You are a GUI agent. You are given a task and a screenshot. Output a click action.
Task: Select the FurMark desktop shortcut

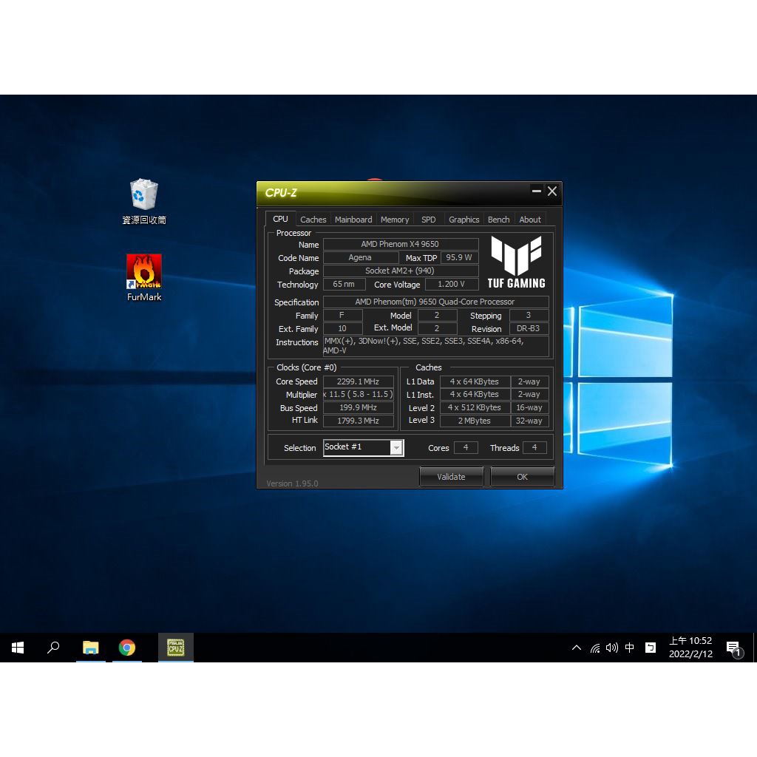point(144,278)
